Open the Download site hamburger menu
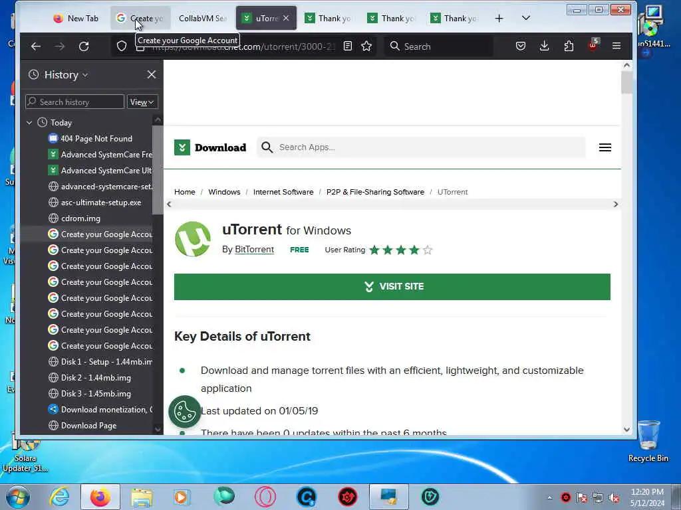 pyautogui.click(x=605, y=147)
